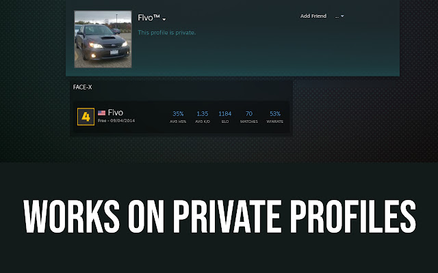Click the 'Works on Private Profiles' banner text
This screenshot has width=438, height=273.
coord(220,216)
